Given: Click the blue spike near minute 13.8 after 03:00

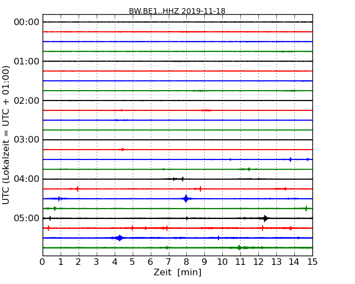Looking at the screenshot, I should [291, 159].
